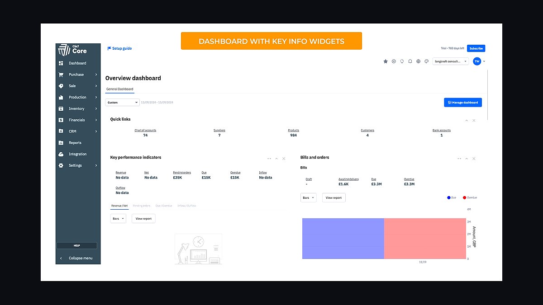
Task: Close the Bills and orders widget
Action: click(x=474, y=159)
